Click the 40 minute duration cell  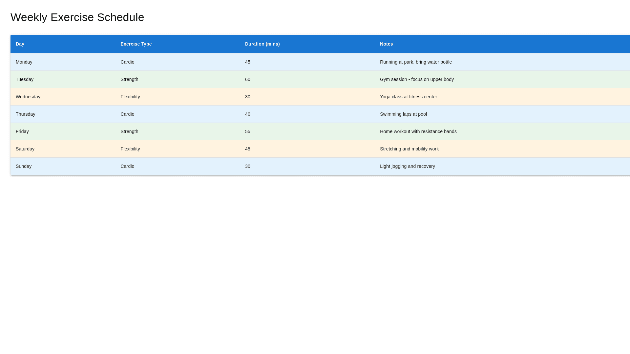pos(248,114)
